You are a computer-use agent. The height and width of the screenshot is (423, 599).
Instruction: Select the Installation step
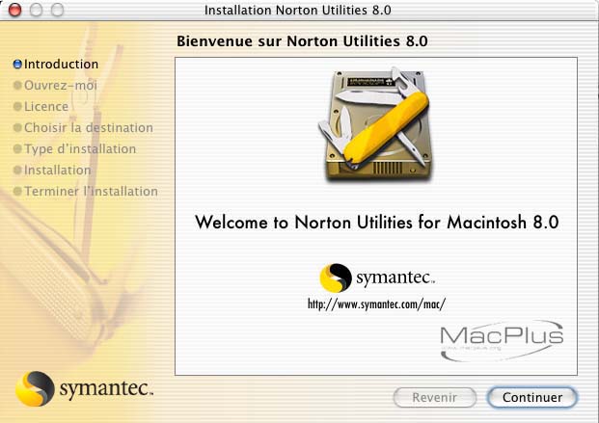52,170
